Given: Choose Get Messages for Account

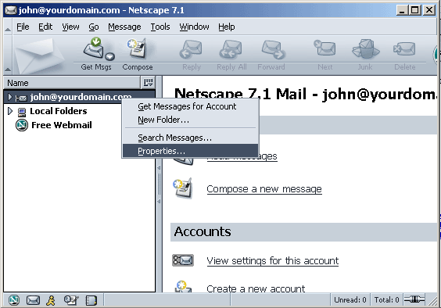Looking at the screenshot, I should (x=191, y=106).
